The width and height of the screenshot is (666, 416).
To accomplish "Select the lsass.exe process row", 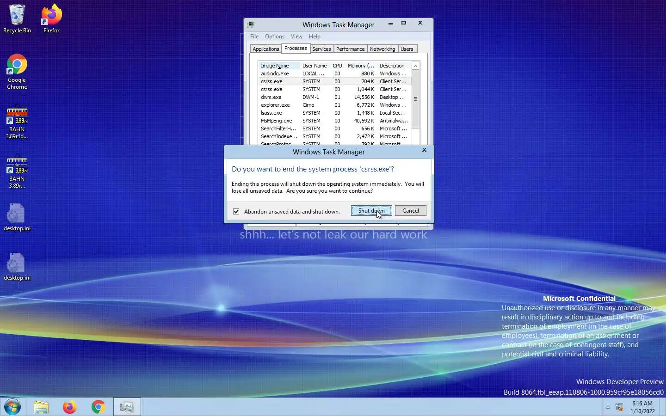I will (x=334, y=113).
